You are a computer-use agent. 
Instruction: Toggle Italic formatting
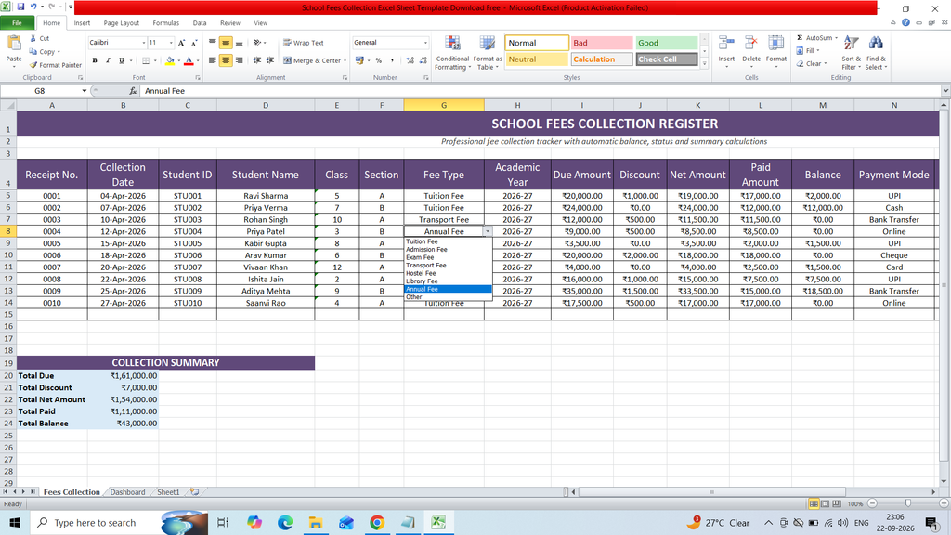(108, 60)
